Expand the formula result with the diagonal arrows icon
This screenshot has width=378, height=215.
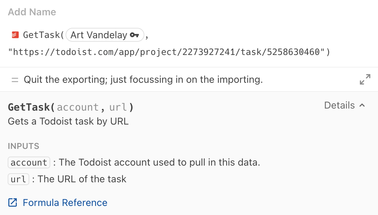365,79
